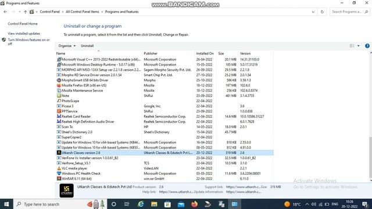Refresh the Programs and Features list
This screenshot has width=372, height=209.
point(322,12)
